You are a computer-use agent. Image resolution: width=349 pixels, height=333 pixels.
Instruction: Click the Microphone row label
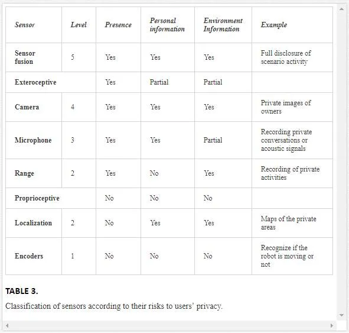[33, 140]
